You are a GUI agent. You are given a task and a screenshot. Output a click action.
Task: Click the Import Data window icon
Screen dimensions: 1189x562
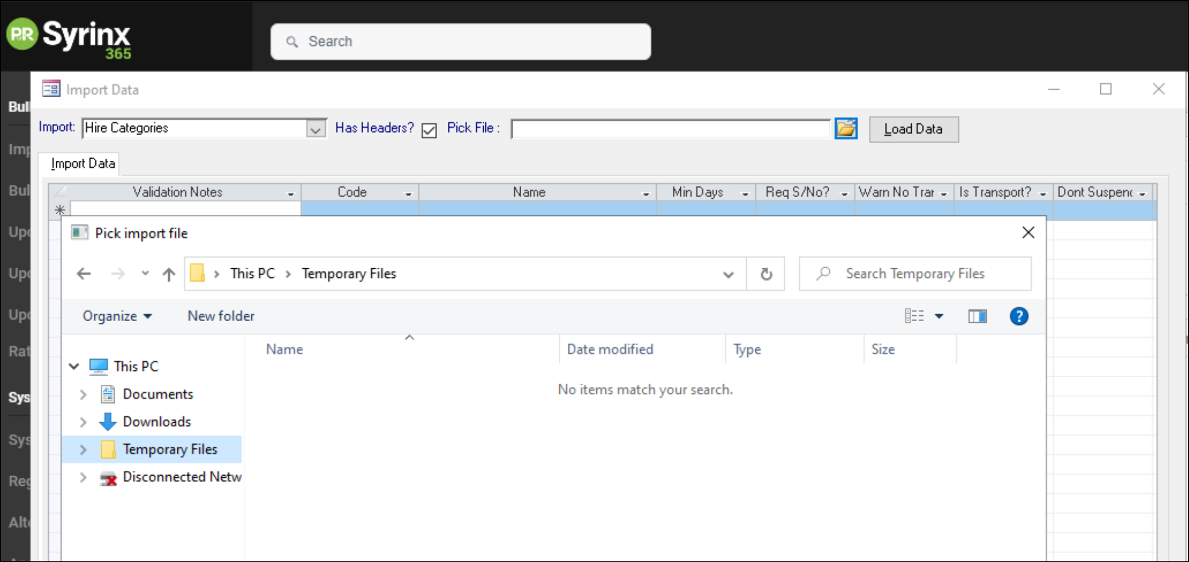tap(51, 89)
